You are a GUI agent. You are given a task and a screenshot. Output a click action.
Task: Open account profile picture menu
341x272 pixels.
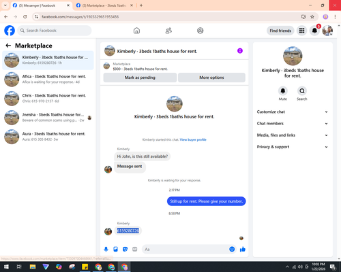click(x=327, y=31)
